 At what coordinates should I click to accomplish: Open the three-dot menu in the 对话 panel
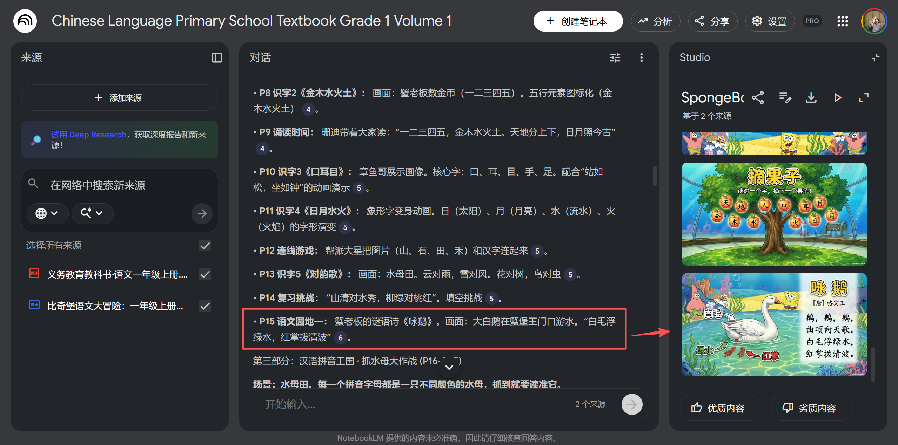642,57
